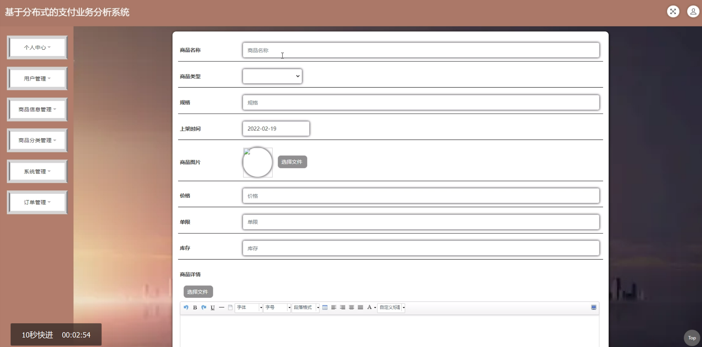Open the 字号 font size dropdown
The width and height of the screenshot is (702, 347).
(277, 307)
